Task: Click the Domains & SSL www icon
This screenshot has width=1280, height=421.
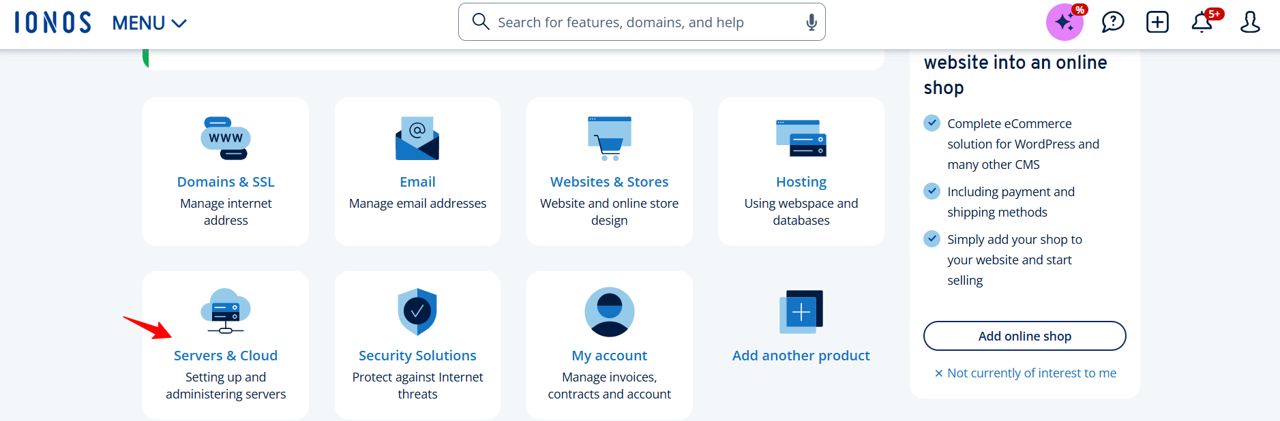Action: tap(226, 138)
